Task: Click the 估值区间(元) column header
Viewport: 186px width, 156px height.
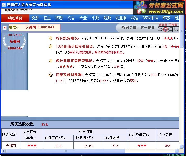Action: click(x=55, y=138)
